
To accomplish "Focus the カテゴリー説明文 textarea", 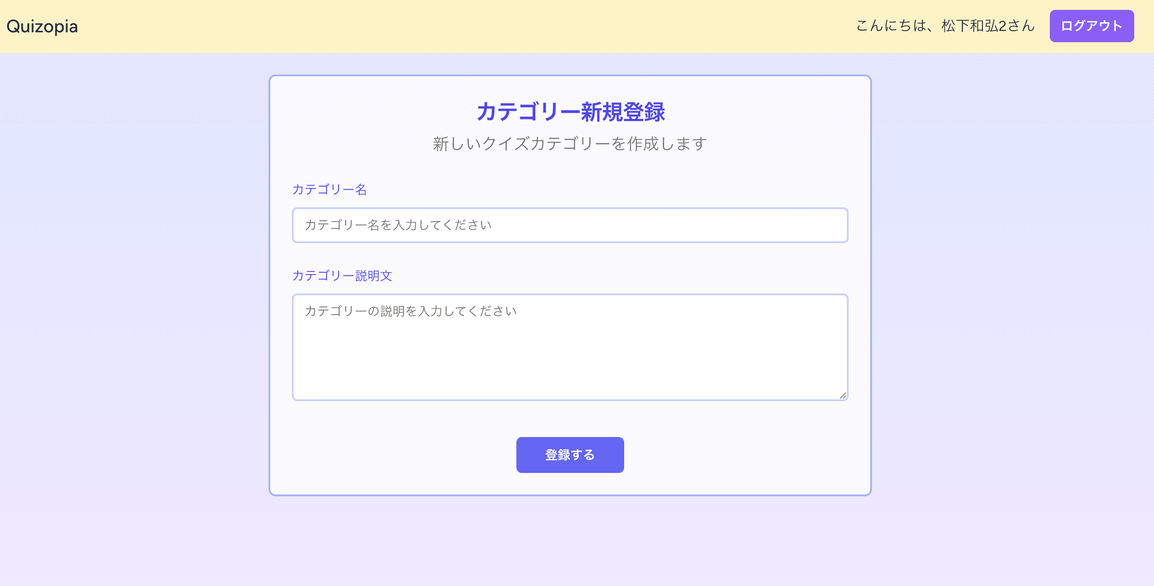I will coord(570,347).
